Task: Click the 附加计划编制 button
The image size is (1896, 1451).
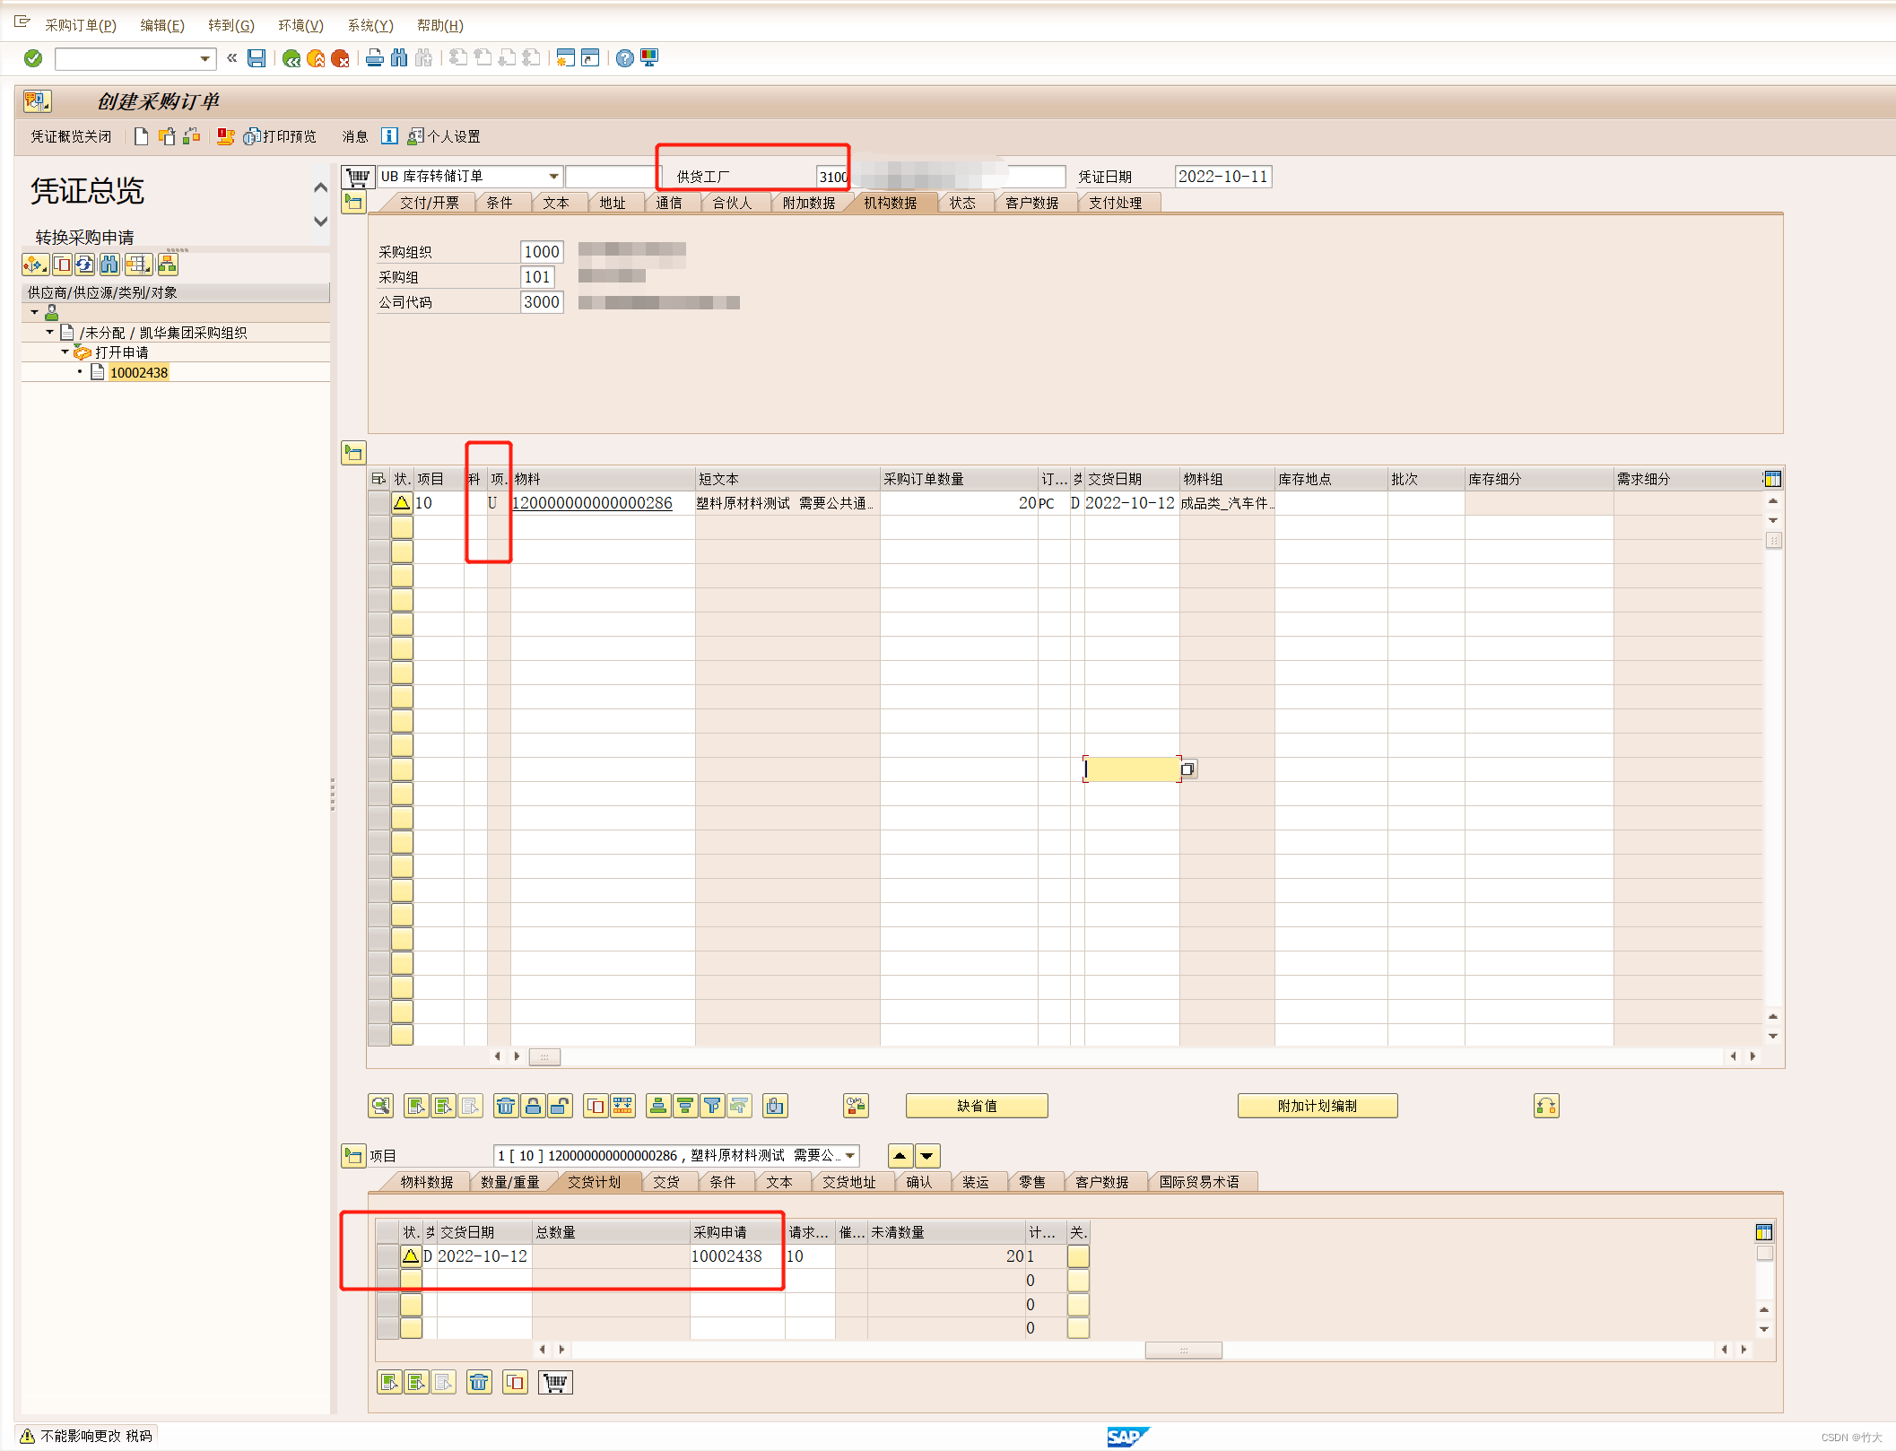Action: pyautogui.click(x=1317, y=1106)
